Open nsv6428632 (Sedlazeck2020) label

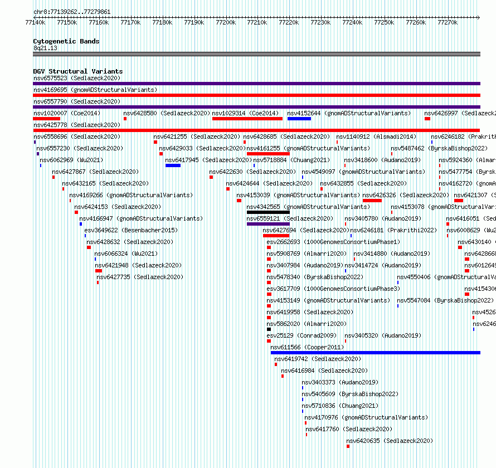(x=130, y=242)
